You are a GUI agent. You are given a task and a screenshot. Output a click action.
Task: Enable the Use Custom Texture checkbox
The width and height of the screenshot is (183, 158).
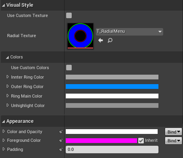[69, 15]
